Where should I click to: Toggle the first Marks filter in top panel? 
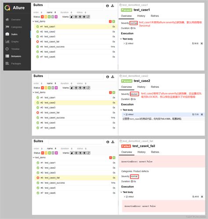72,17
